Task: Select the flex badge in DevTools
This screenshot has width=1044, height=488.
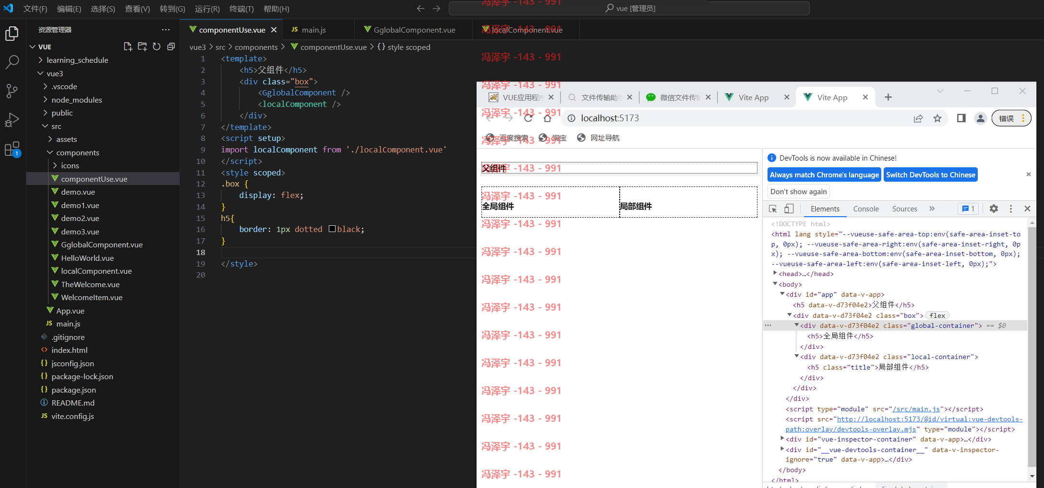Action: [937, 315]
